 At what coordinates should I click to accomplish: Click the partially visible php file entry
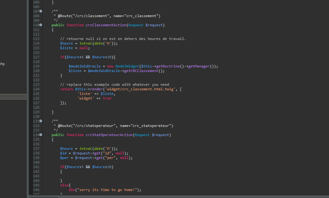tap(2, 64)
